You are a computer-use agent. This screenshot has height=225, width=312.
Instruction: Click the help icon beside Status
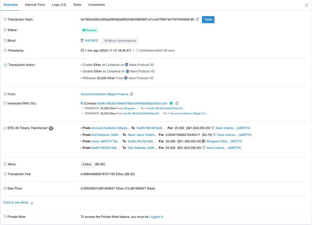pyautogui.click(x=5, y=30)
